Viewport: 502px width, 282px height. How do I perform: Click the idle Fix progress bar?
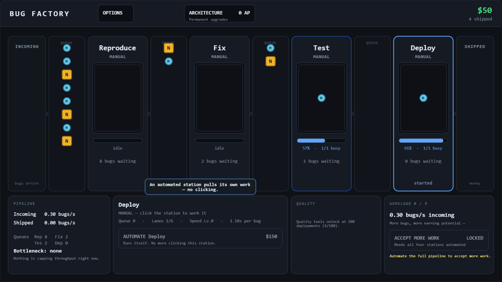tap(219, 140)
